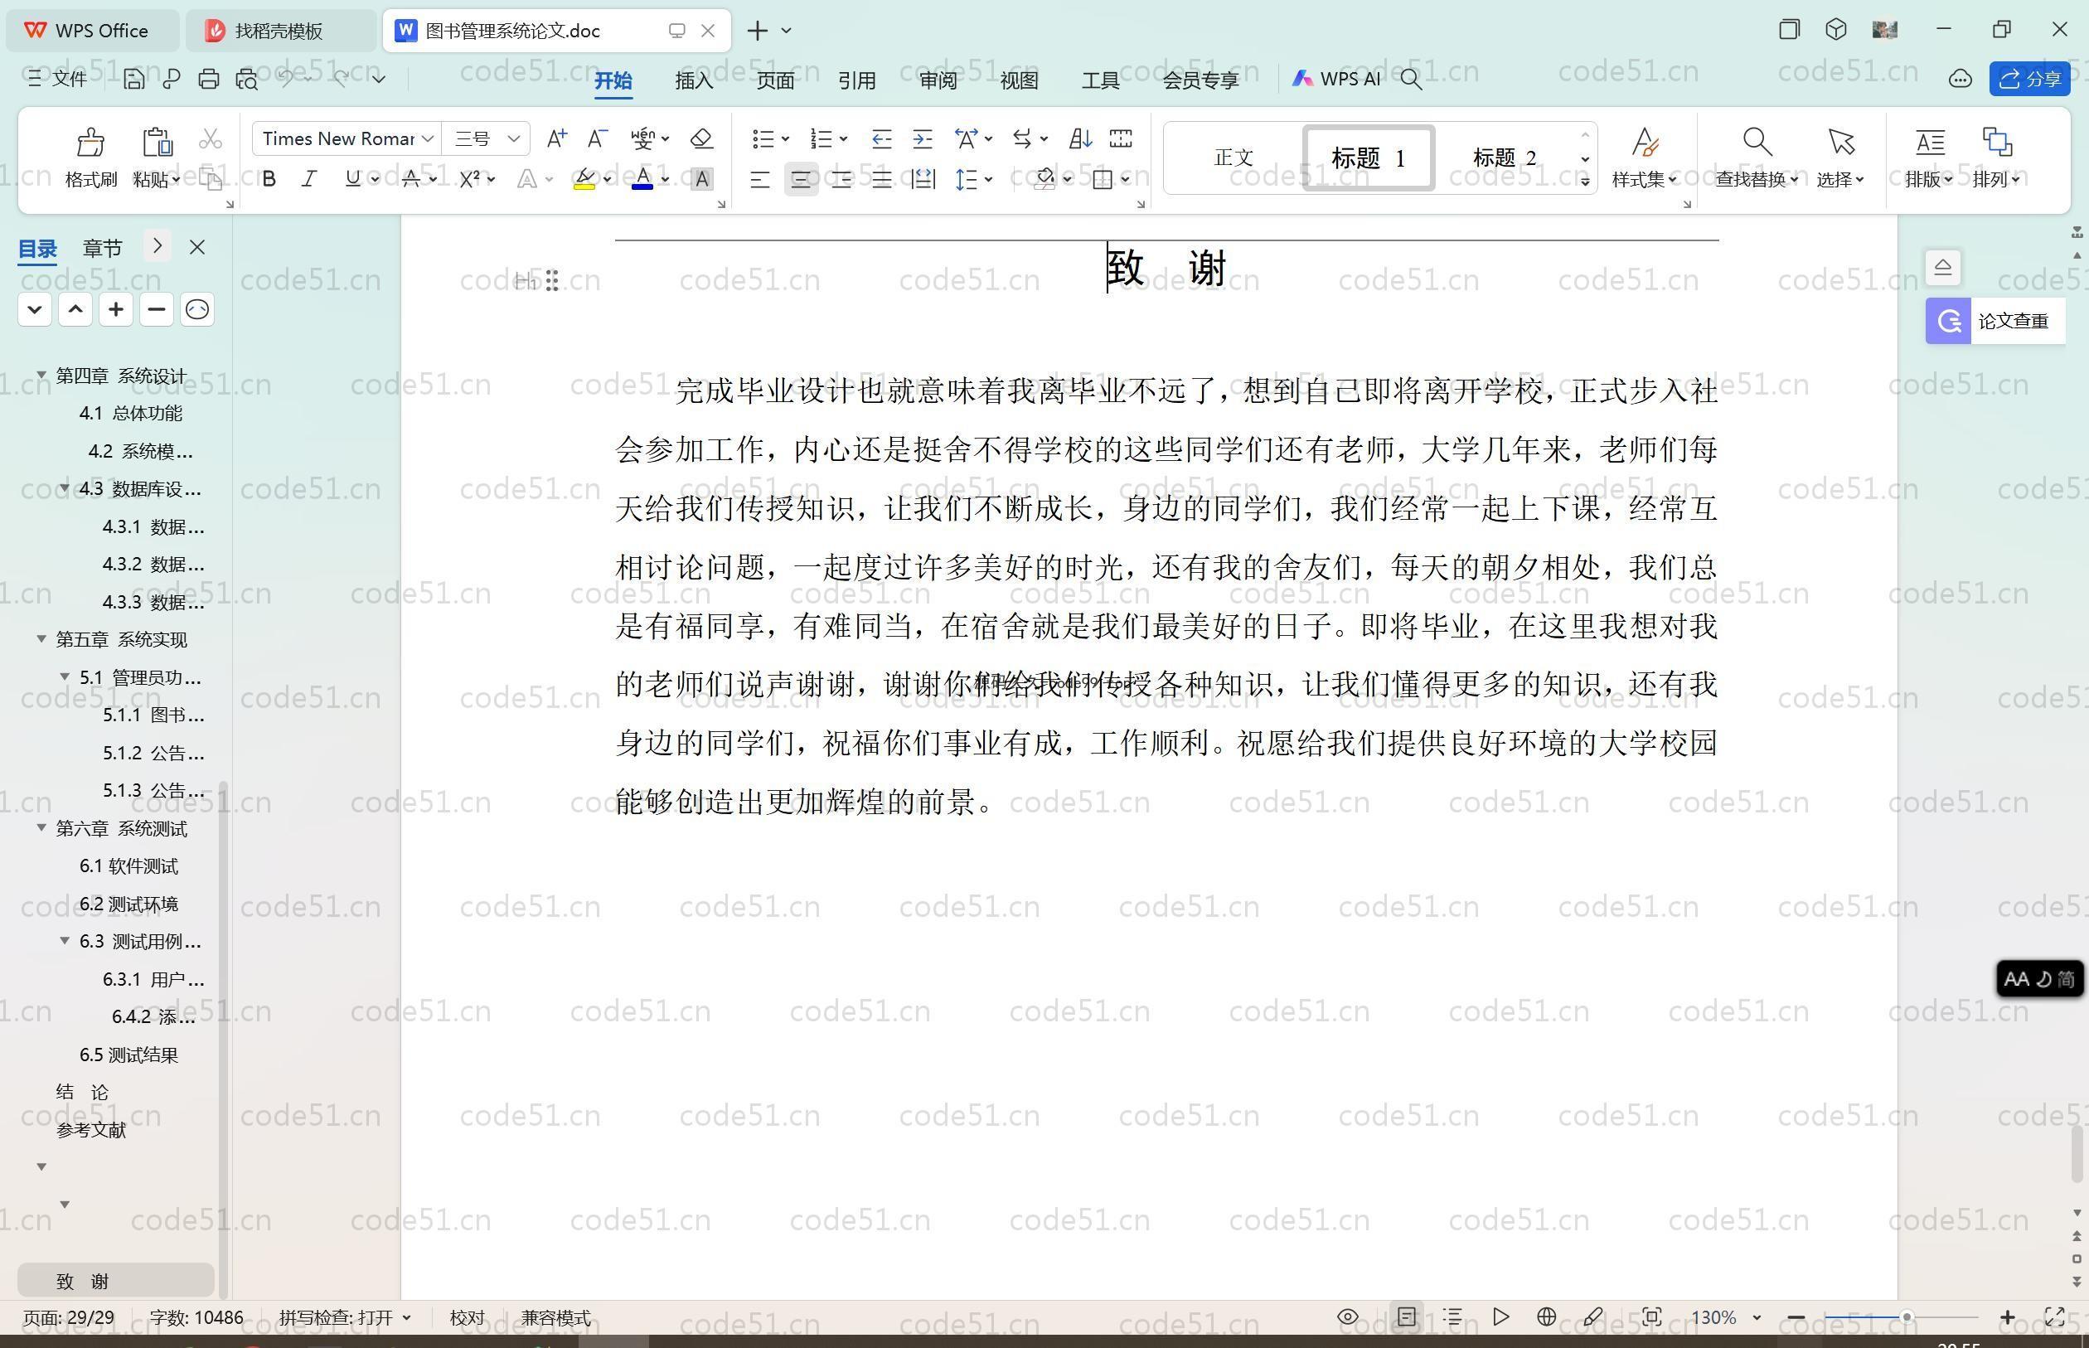This screenshot has height=1348, width=2089.
Task: Click the Clear Formatting eraser icon
Action: [701, 138]
